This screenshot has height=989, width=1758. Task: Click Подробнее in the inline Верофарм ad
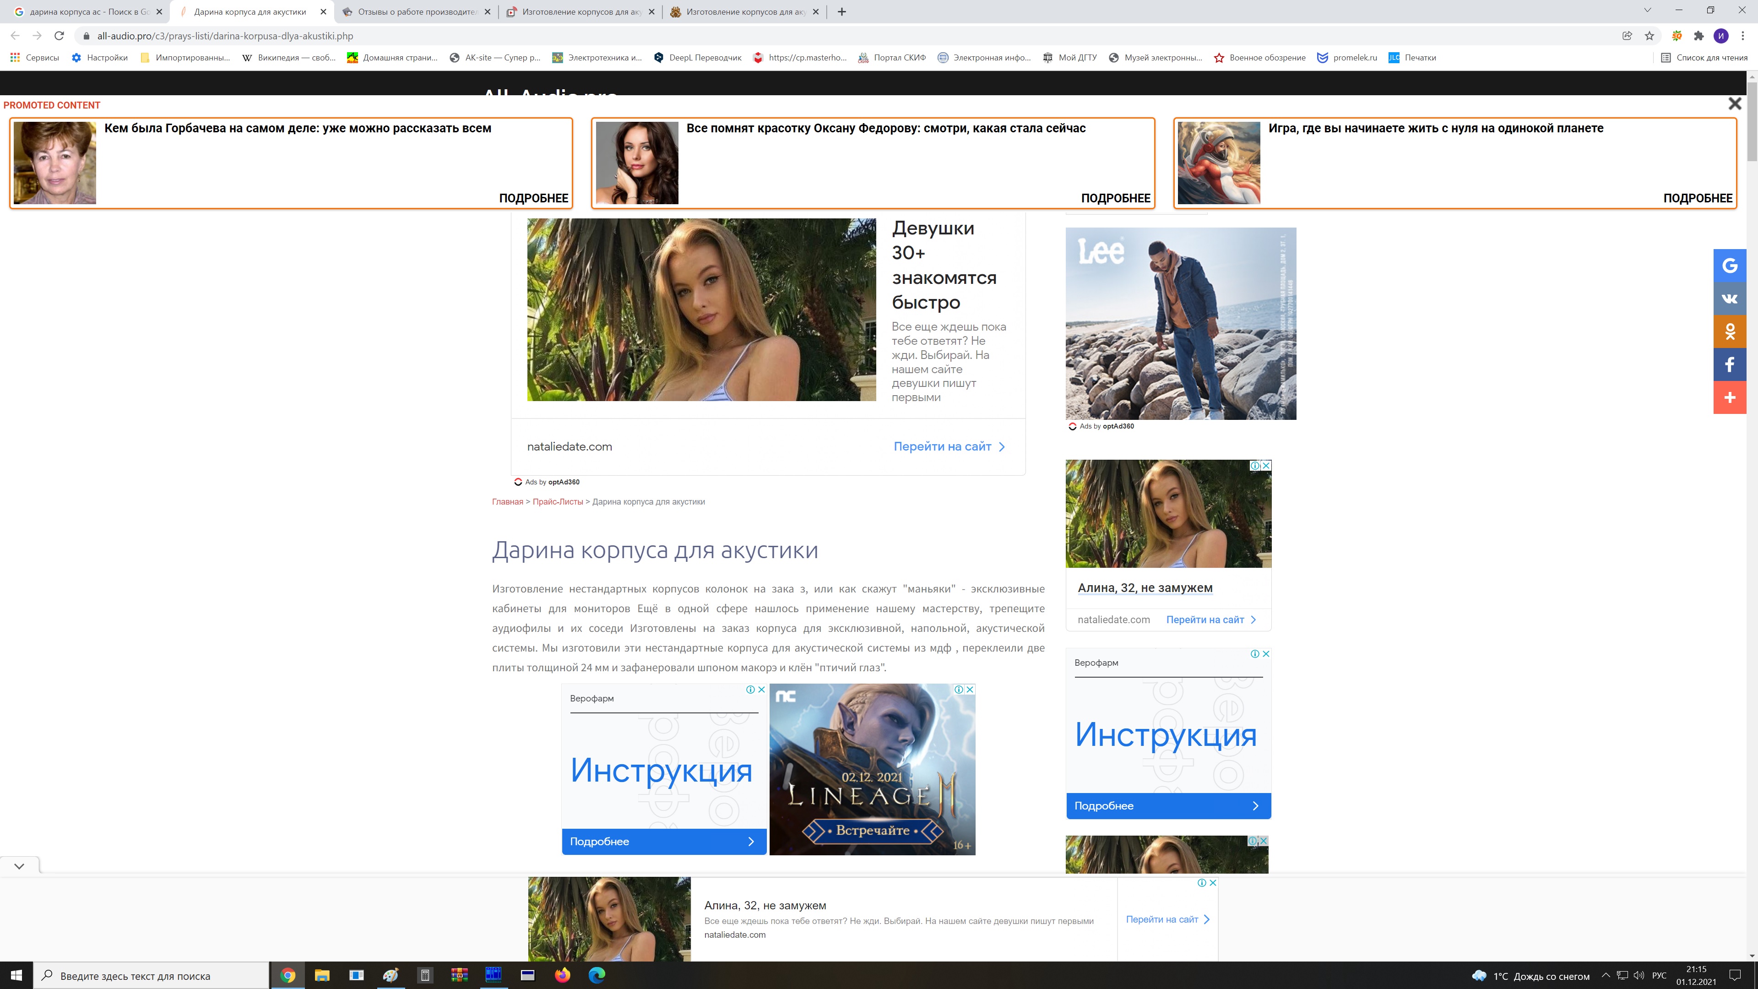pos(664,842)
